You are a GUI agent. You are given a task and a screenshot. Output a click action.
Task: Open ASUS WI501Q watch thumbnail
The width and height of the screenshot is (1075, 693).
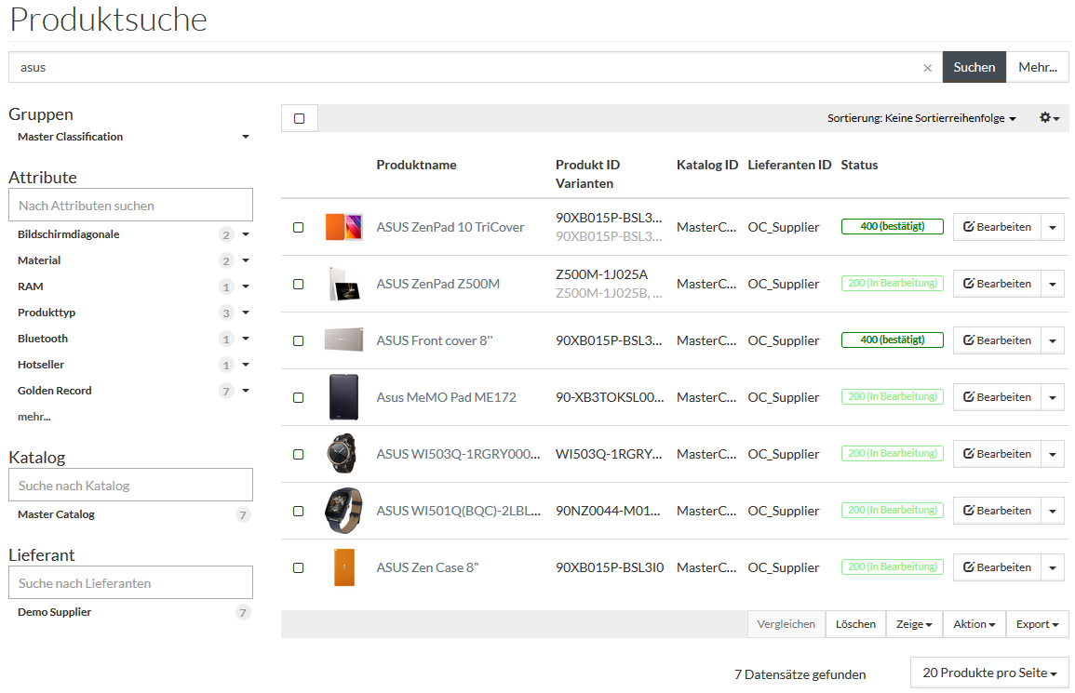[x=343, y=511]
